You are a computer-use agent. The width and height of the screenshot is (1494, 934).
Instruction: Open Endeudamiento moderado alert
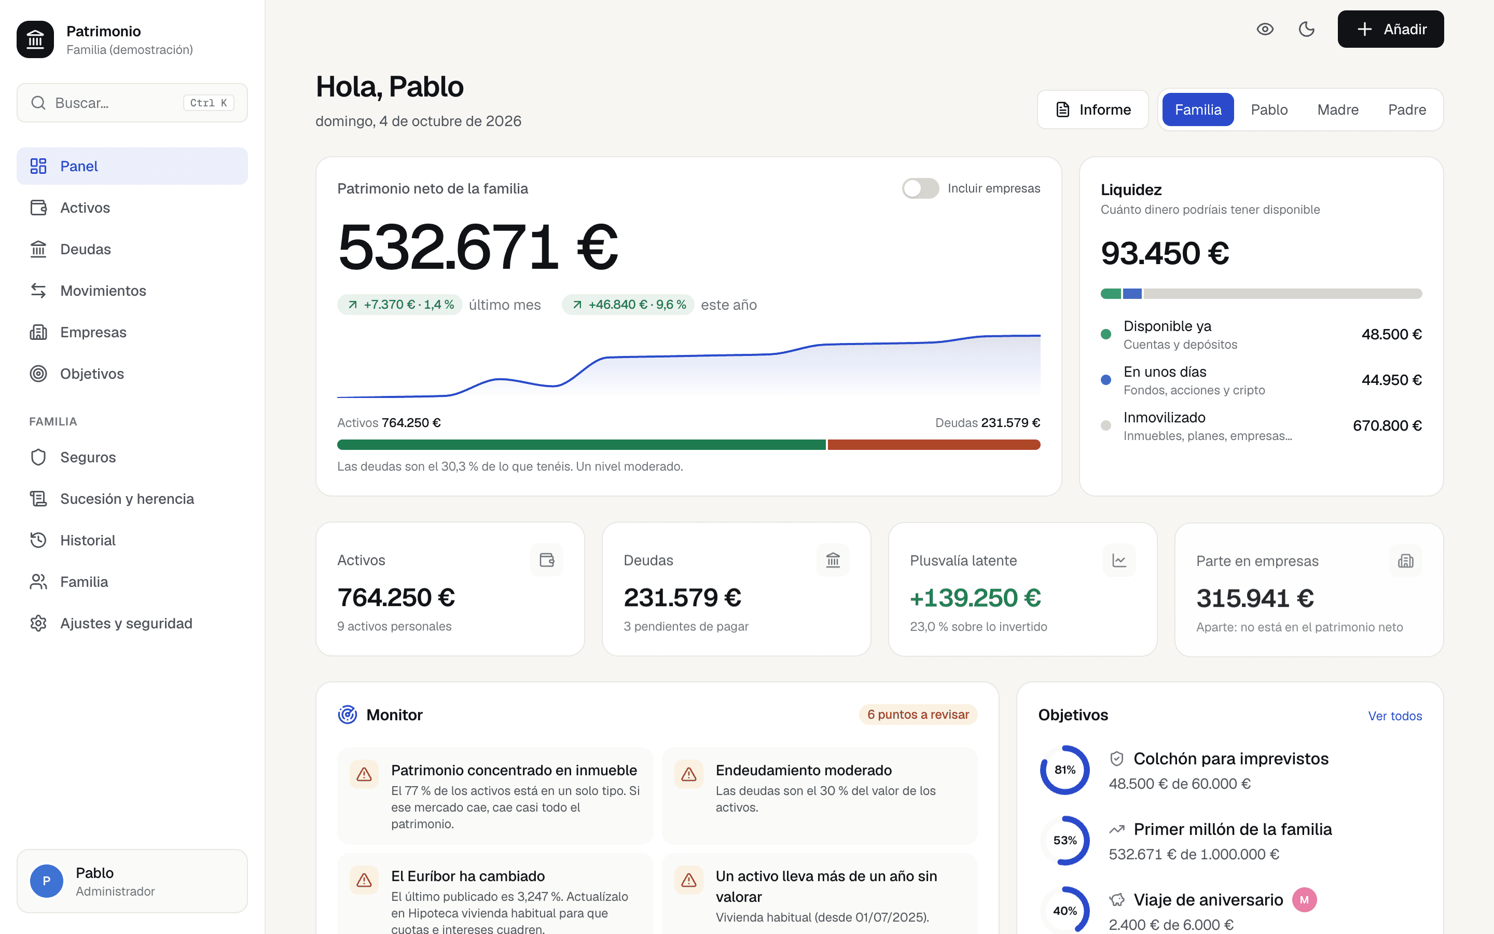(819, 796)
